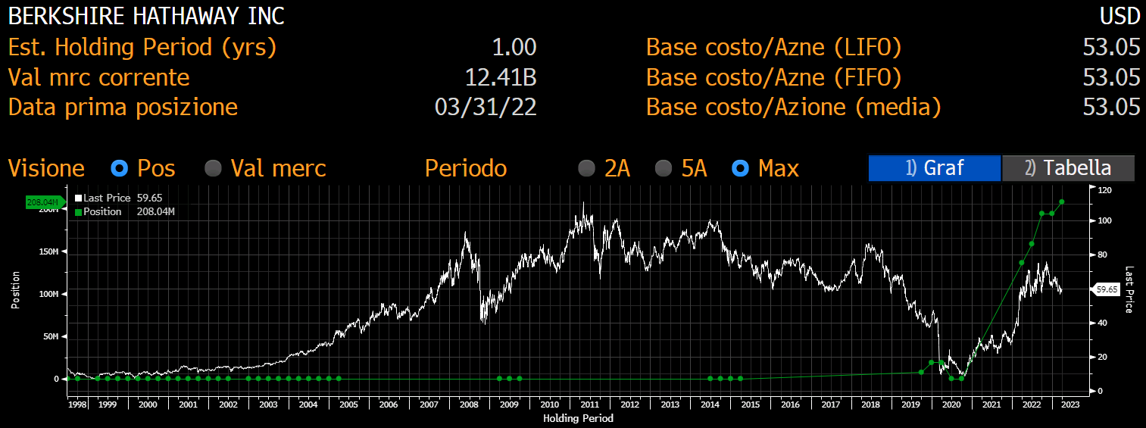The width and height of the screenshot is (1146, 428).
Task: Click the 59.65 last price flag
Action: [x=1107, y=289]
